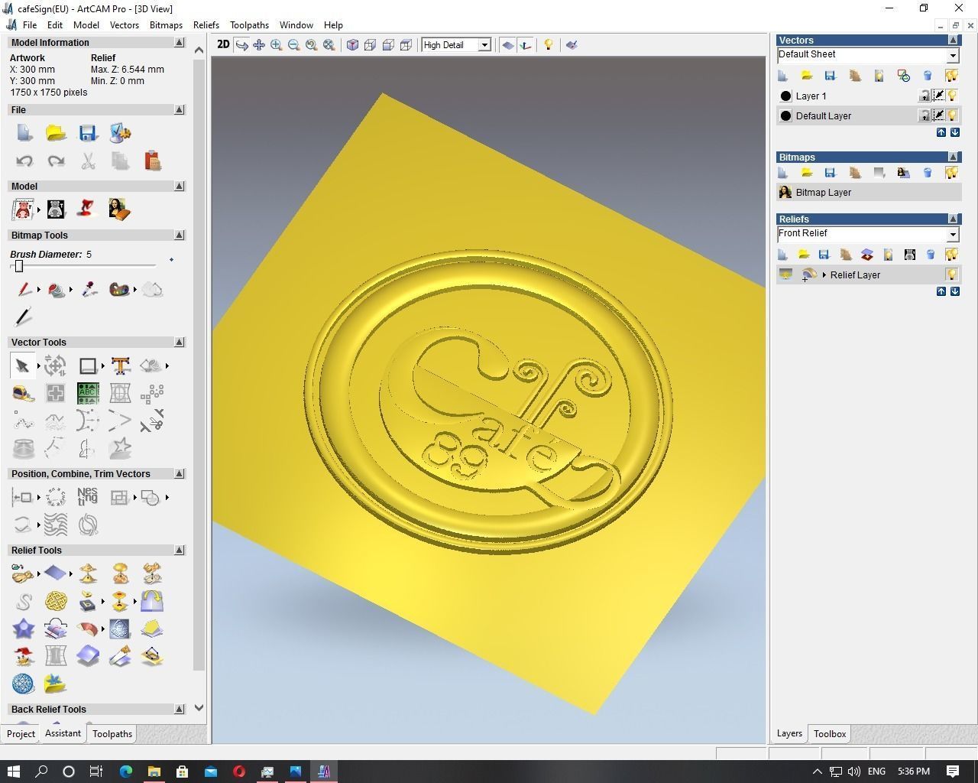Collapse the Vector Tools section
This screenshot has width=978, height=783.
coord(180,343)
